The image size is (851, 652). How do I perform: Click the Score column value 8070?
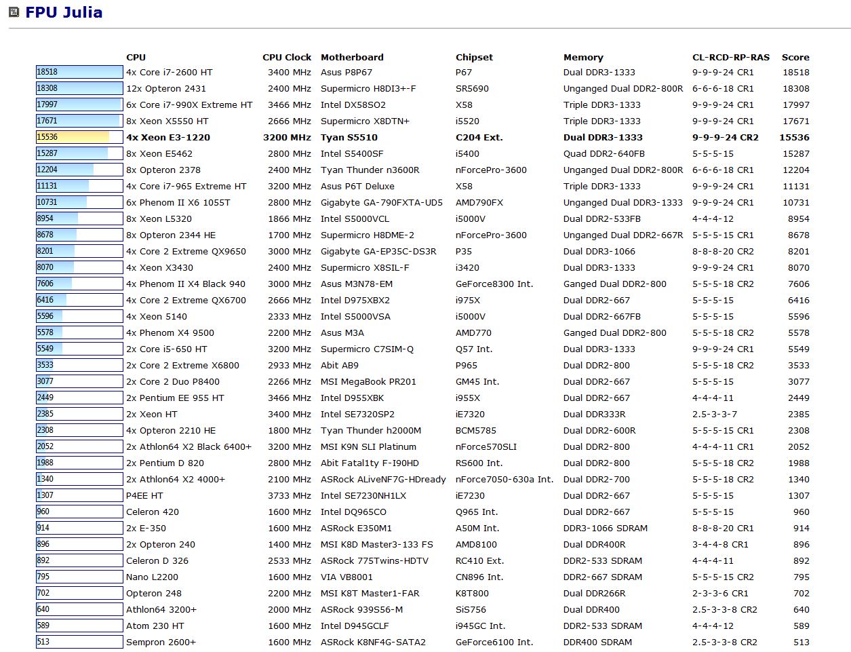(799, 267)
